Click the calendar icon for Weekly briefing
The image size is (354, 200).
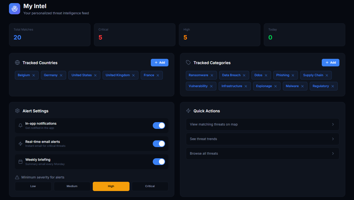click(x=20, y=162)
